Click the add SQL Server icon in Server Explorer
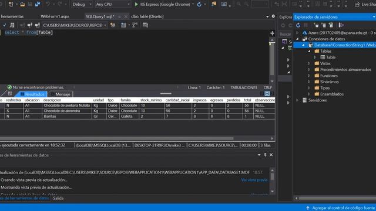The image size is (376, 211). point(331,25)
